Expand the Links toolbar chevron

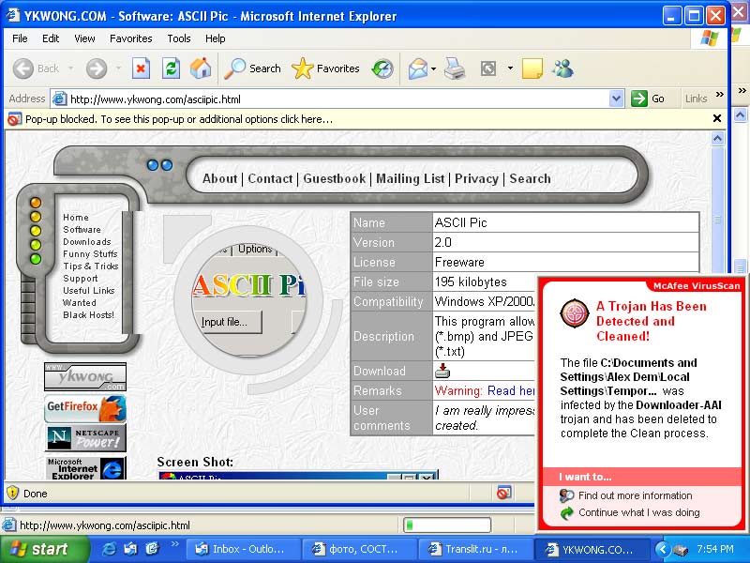pyautogui.click(x=720, y=95)
